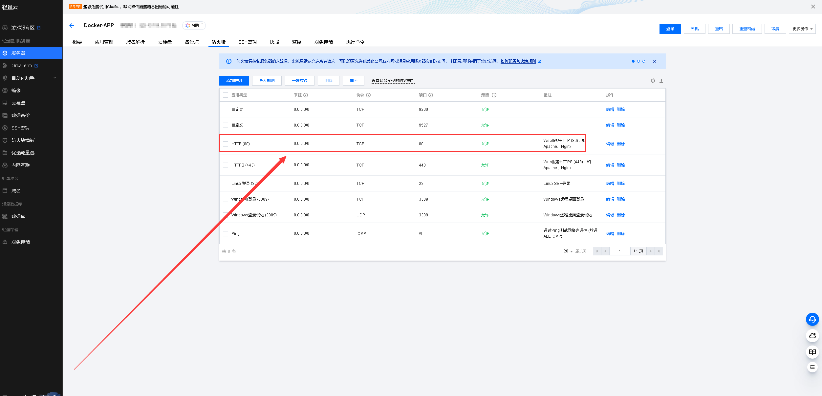Viewport: 822px width, 396px height.
Task: Click the info icon next to 来源
Action: pos(306,95)
